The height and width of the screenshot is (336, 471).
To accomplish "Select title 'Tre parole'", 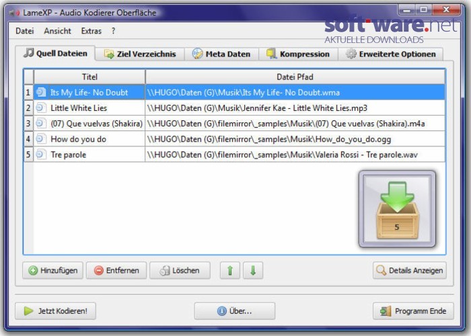I will pyautogui.click(x=69, y=155).
